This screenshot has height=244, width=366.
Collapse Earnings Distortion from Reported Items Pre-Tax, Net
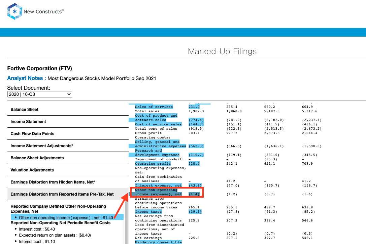68,194
